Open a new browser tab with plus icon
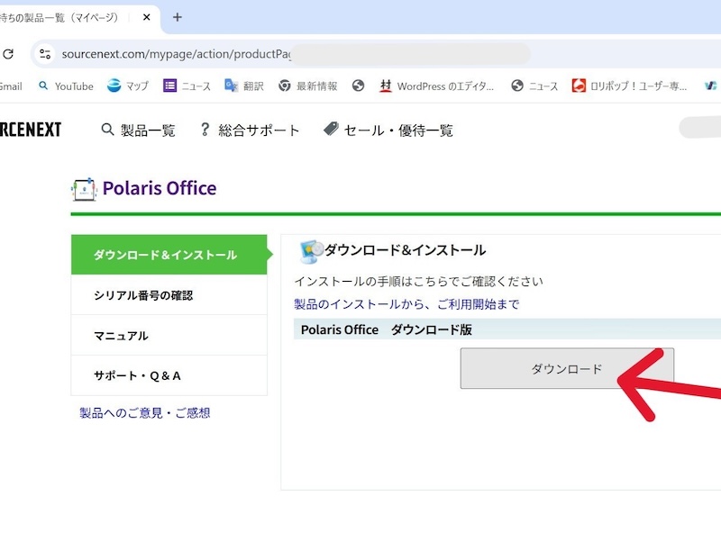 (x=178, y=17)
